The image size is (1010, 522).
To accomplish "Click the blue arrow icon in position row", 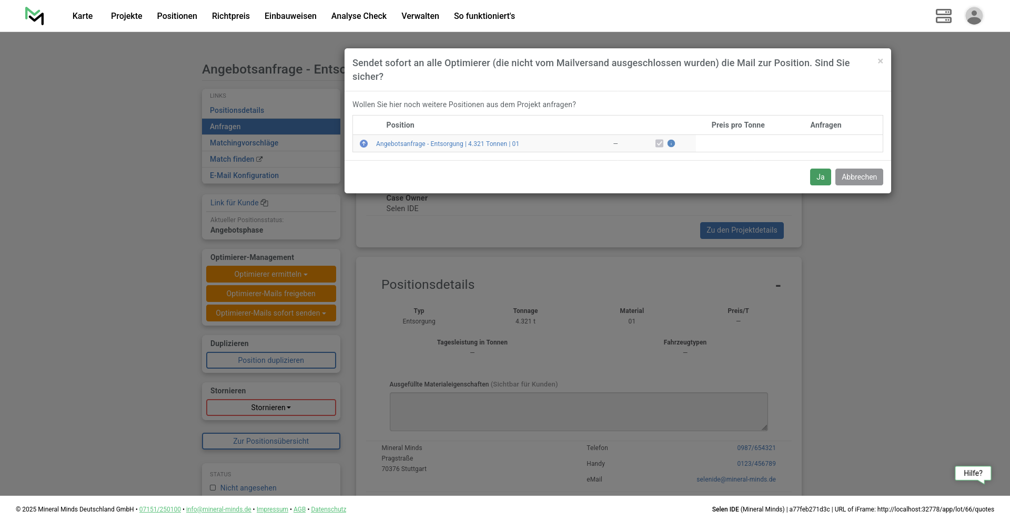I will click(363, 143).
